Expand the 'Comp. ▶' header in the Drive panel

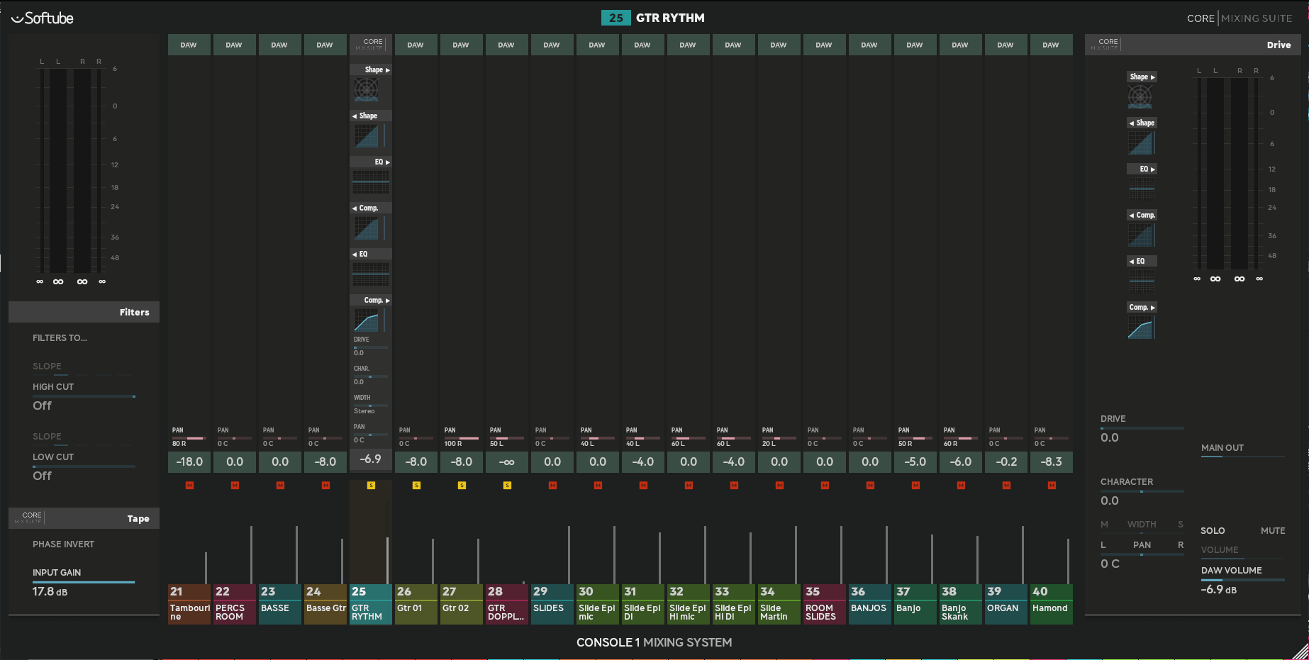[1142, 307]
